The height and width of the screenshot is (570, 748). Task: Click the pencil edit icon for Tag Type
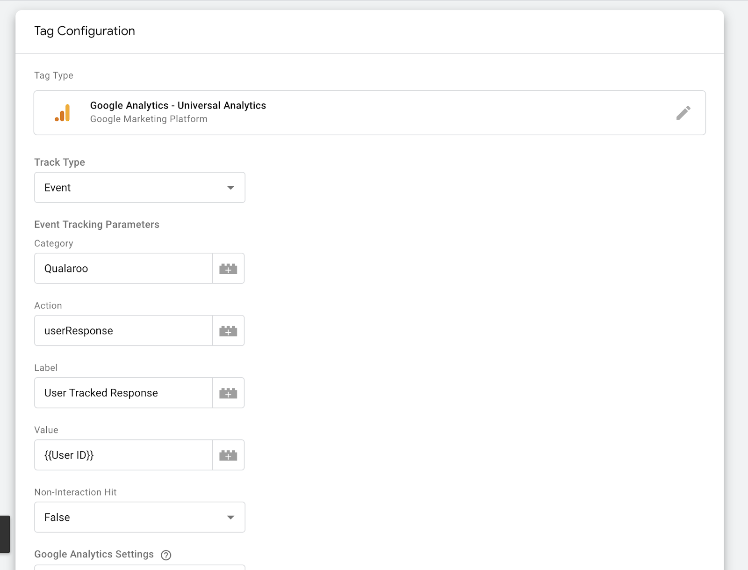click(x=683, y=113)
